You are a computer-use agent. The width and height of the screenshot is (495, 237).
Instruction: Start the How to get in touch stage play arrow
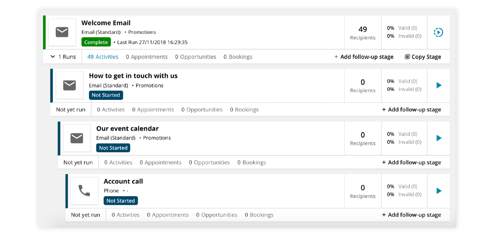point(438,85)
